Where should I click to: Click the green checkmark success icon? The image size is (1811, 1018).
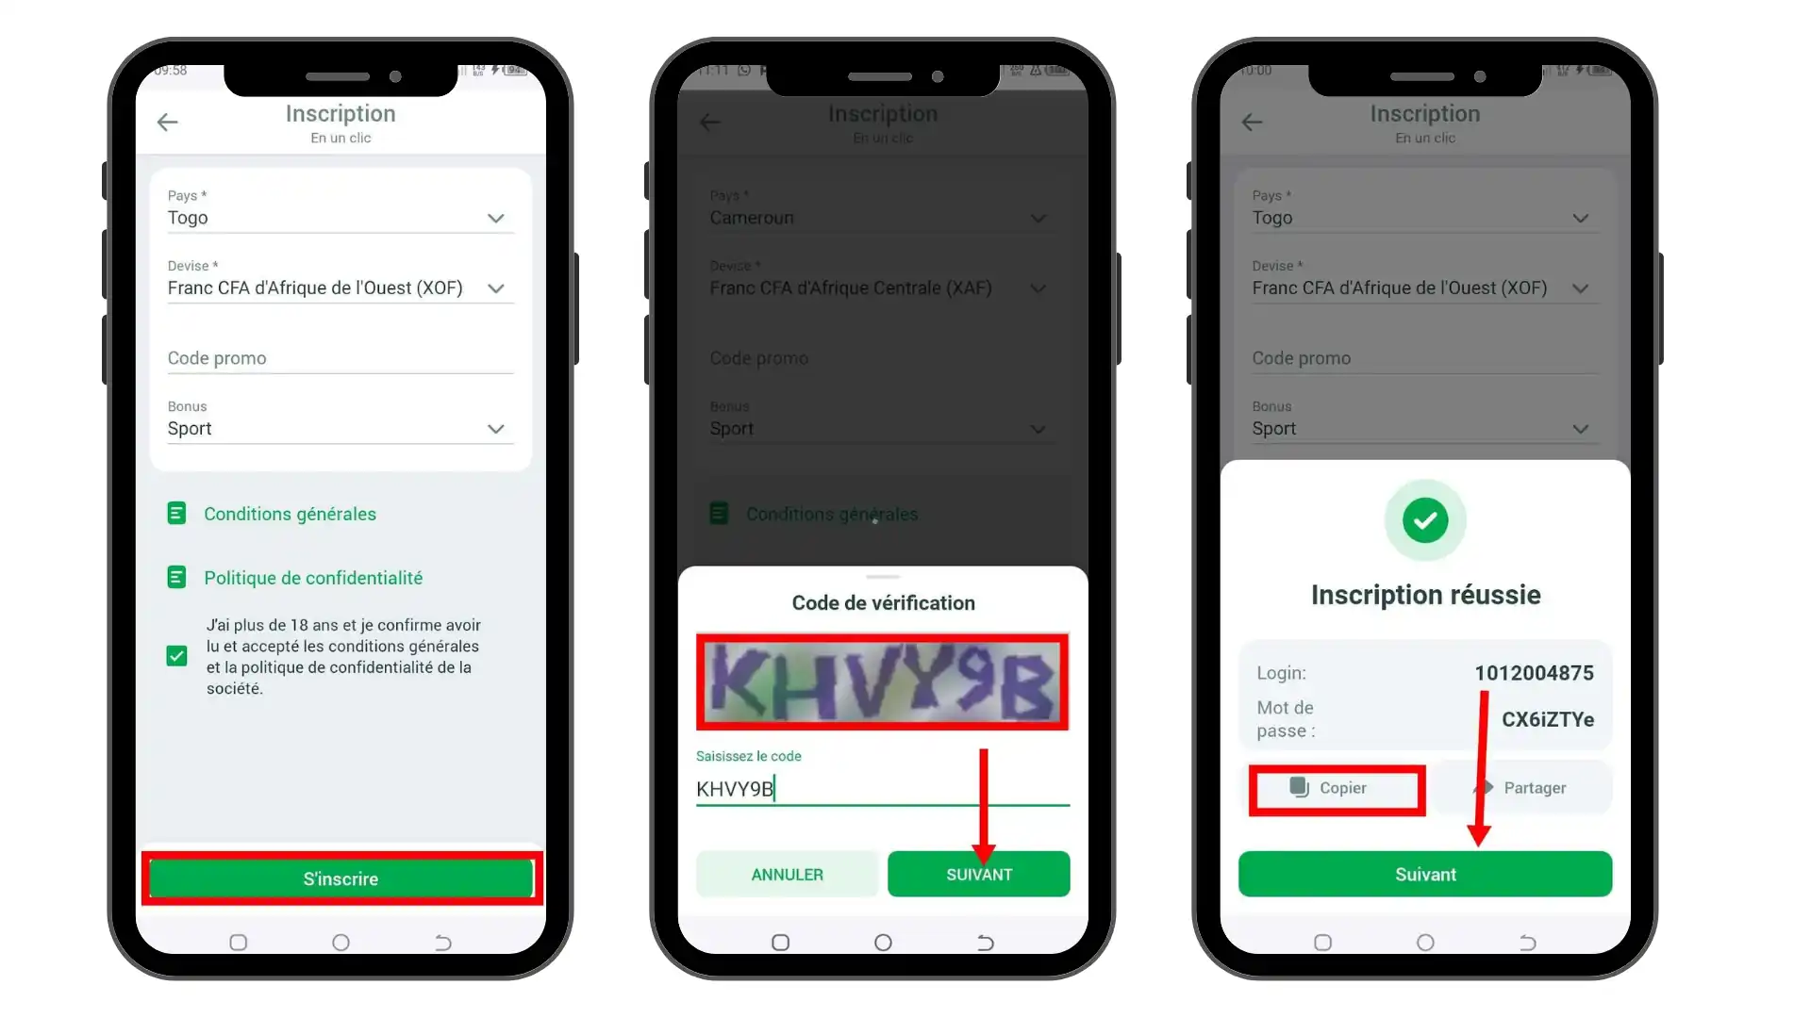tap(1425, 519)
